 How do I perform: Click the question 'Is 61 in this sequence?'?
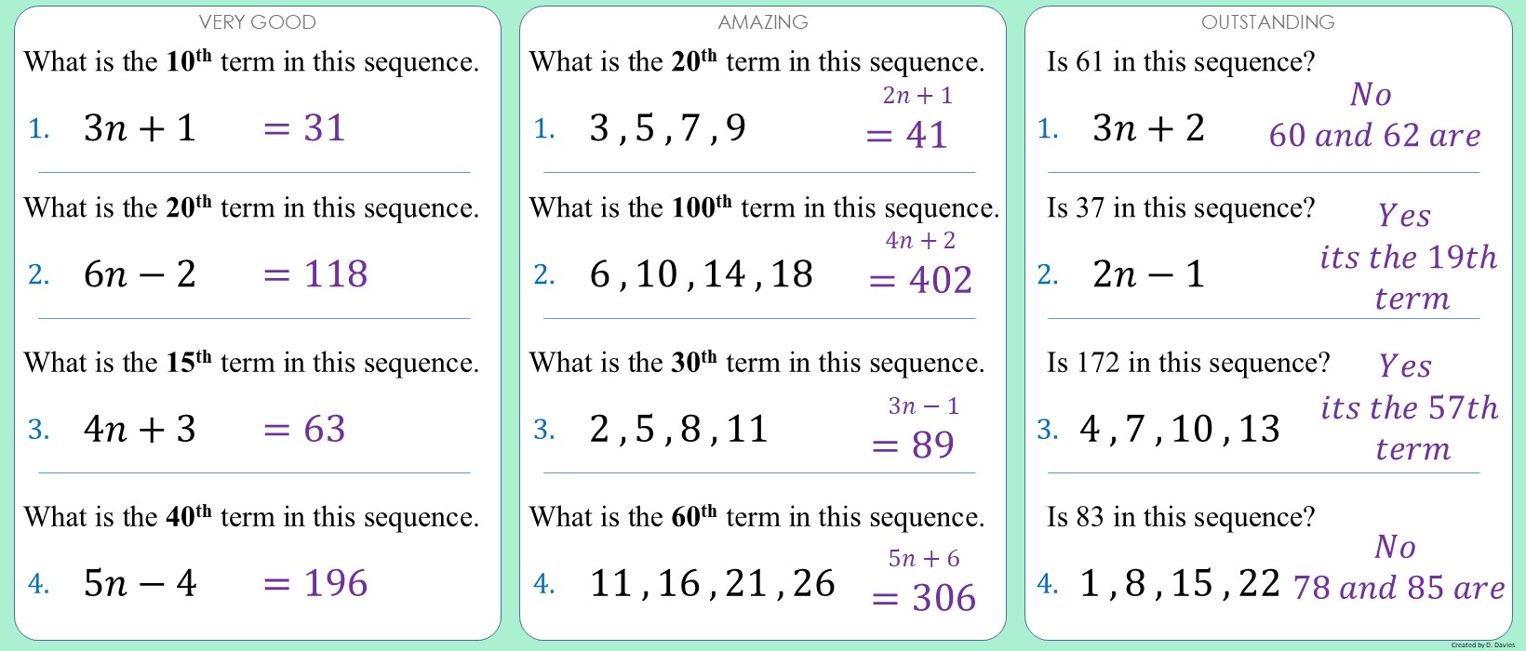(1181, 62)
